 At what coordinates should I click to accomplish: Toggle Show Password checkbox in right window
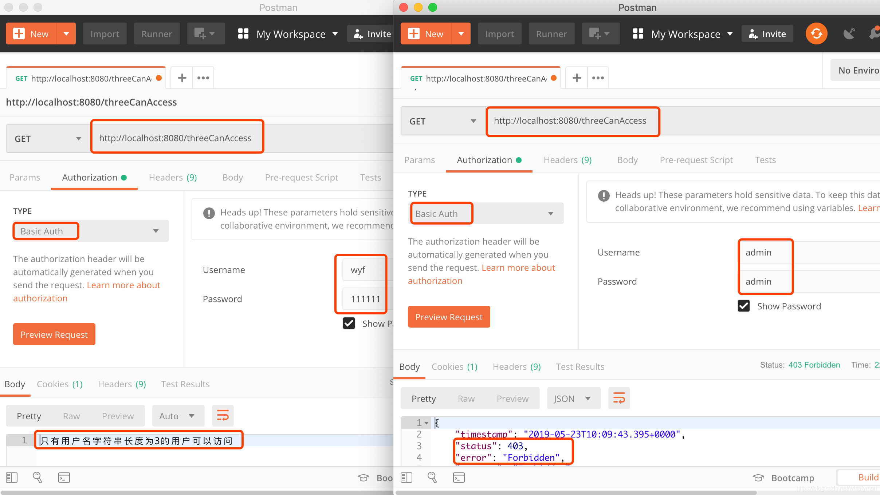tap(744, 306)
